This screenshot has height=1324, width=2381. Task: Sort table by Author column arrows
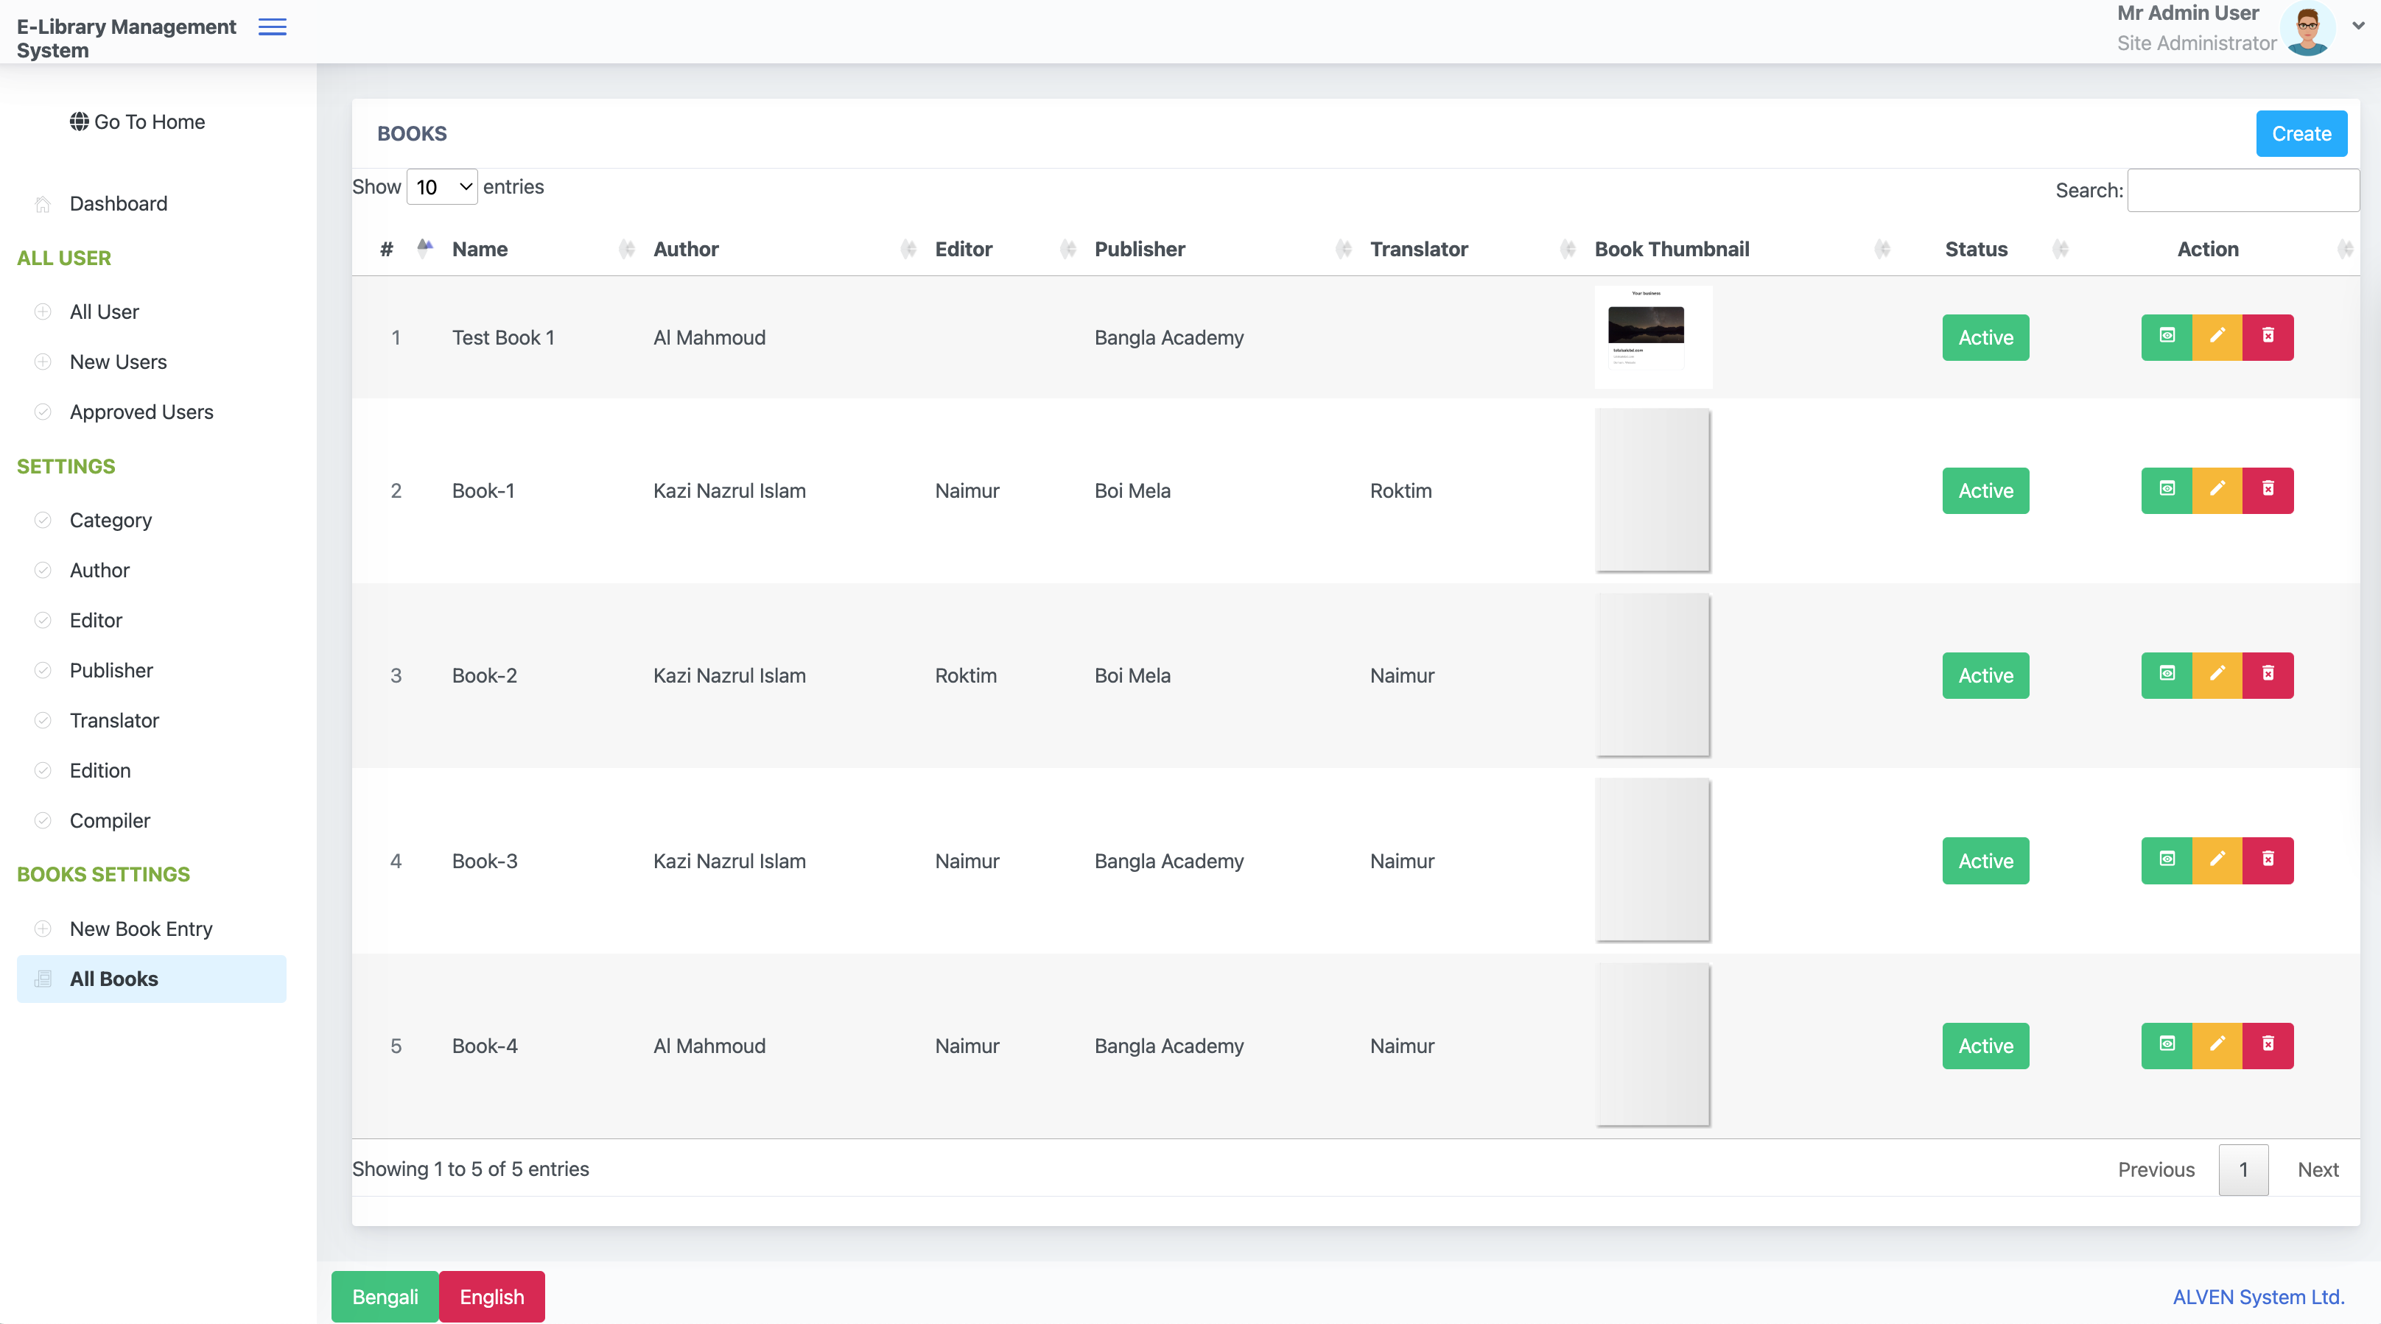[x=908, y=249]
